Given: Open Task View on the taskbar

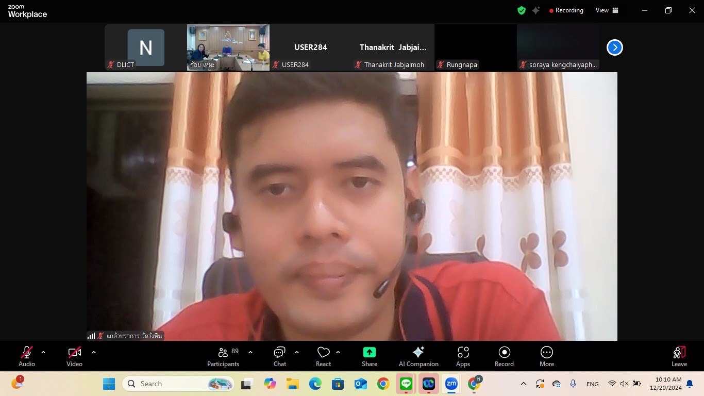Looking at the screenshot, I should pyautogui.click(x=247, y=384).
